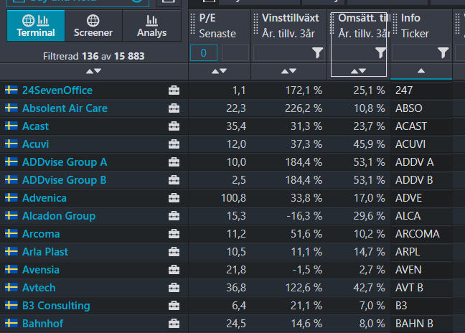Click the filter funnel in Omsätt. tillväxt column
This screenshot has width=465, height=333.
click(x=380, y=53)
